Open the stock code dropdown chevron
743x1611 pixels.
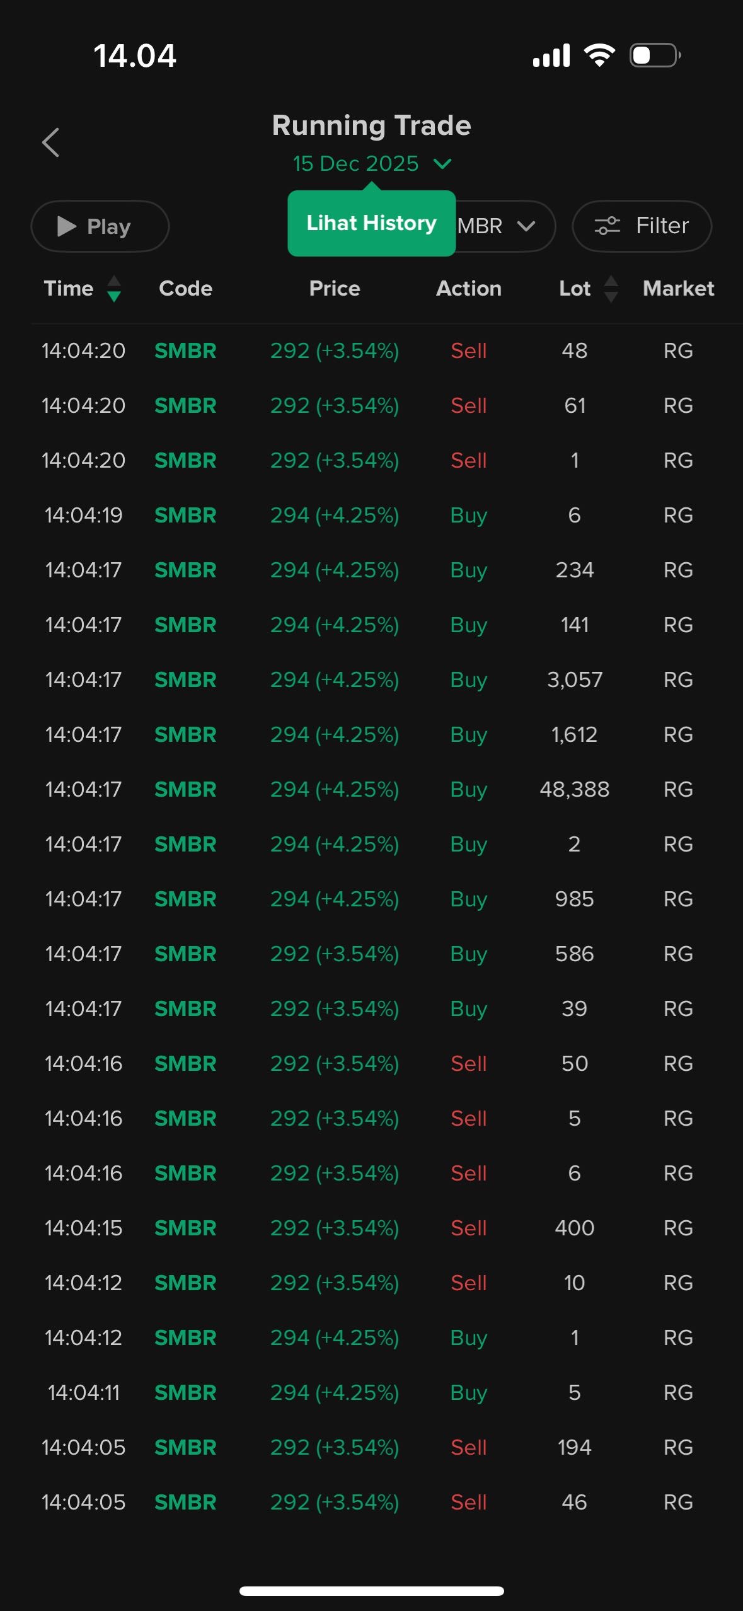pos(526,226)
